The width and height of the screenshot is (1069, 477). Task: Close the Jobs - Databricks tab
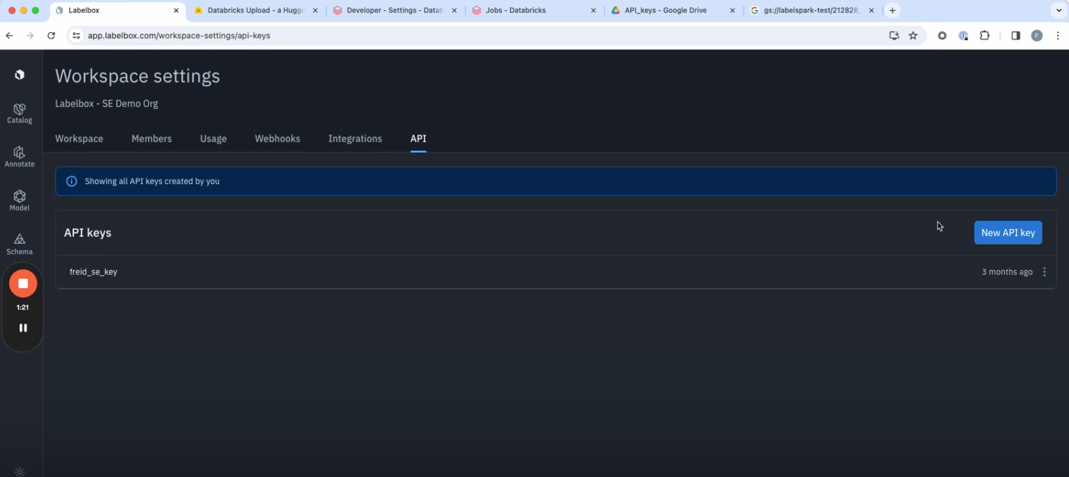pyautogui.click(x=593, y=10)
